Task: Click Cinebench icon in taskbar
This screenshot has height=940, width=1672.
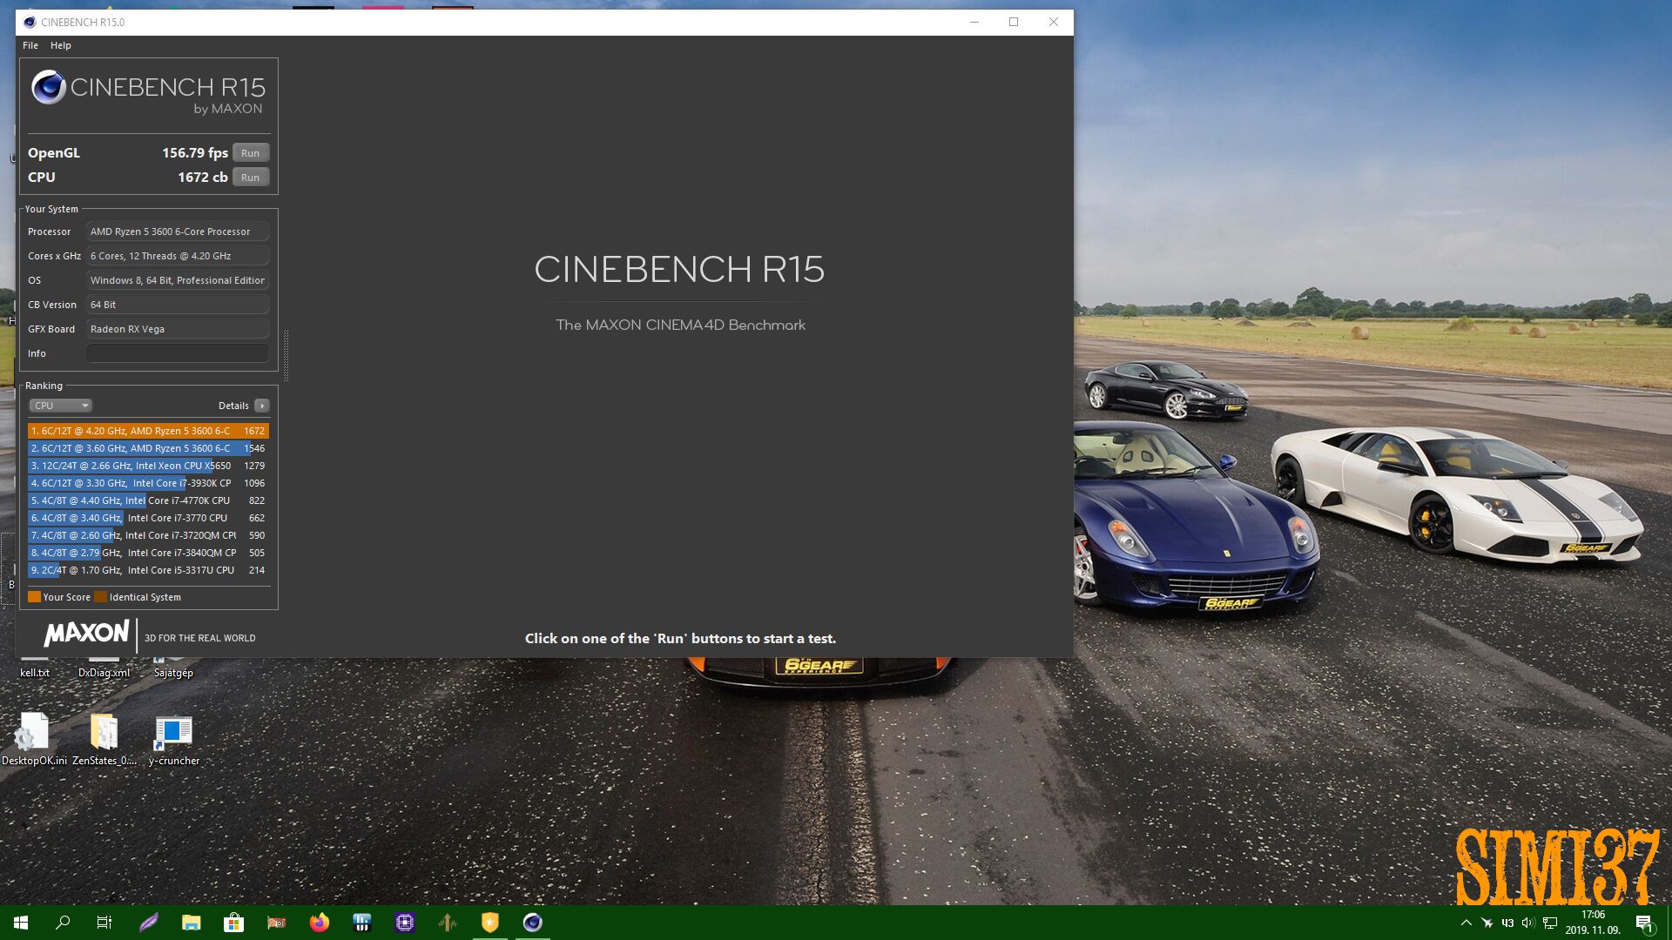Action: tap(532, 923)
